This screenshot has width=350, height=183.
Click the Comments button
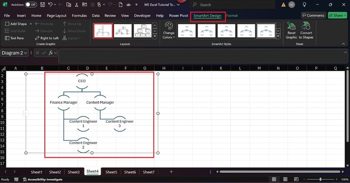point(314,16)
